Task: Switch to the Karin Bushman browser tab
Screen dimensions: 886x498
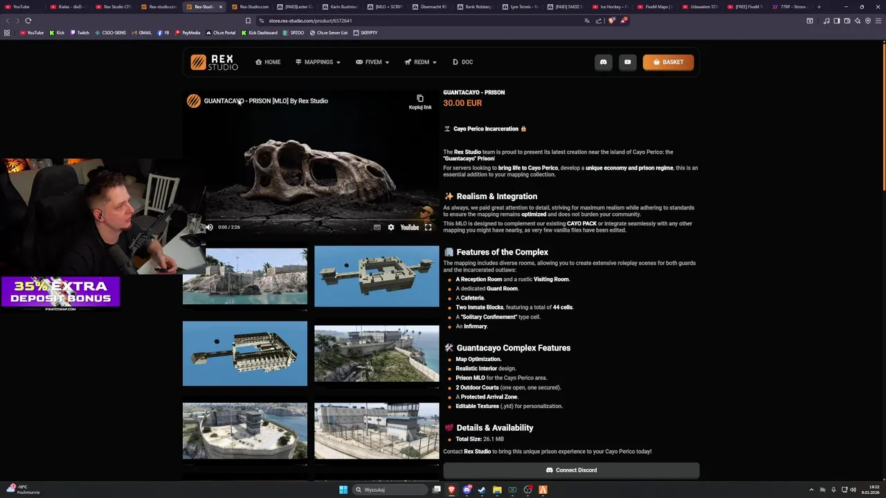Action: point(341,7)
